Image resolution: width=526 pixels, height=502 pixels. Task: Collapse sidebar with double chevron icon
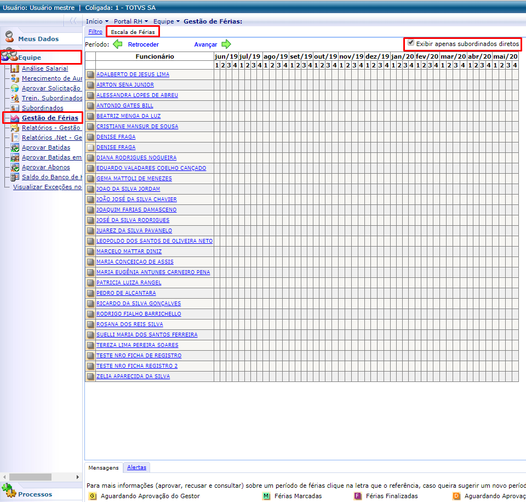(73, 21)
